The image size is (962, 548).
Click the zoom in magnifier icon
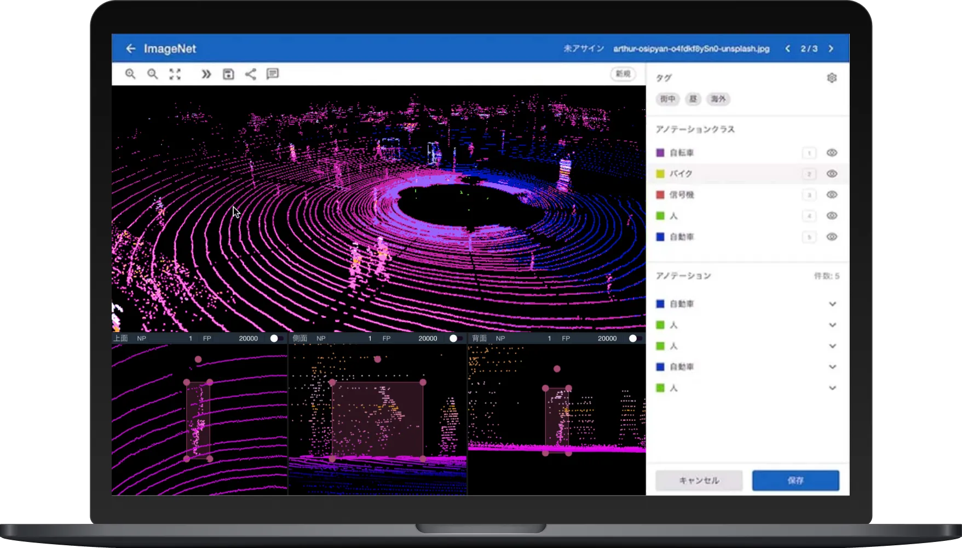coord(130,74)
